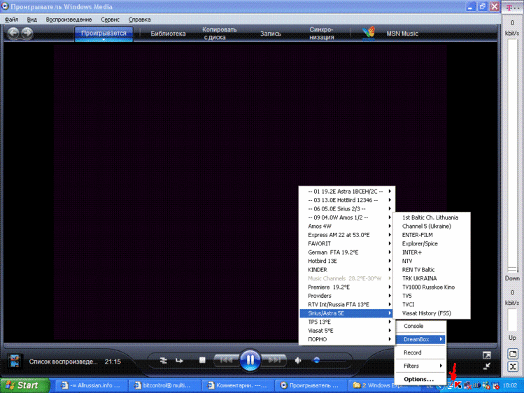524x393 pixels.
Task: Skip to previous track button
Action: pyautogui.click(x=226, y=360)
